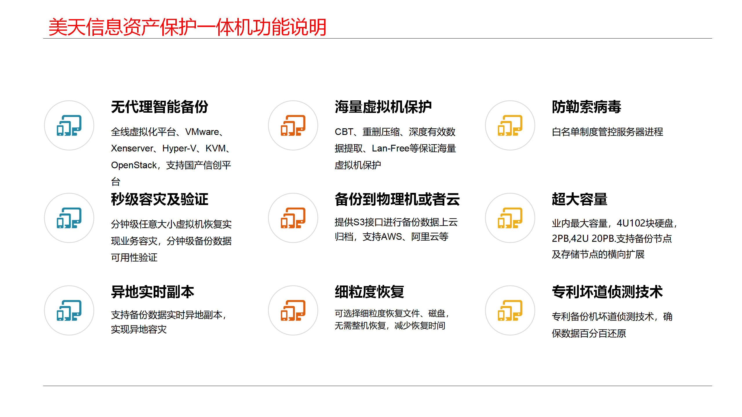The height and width of the screenshot is (417, 742).
Task: Click the orange icon beside 备份到物理机或者云
Action: tap(293, 218)
